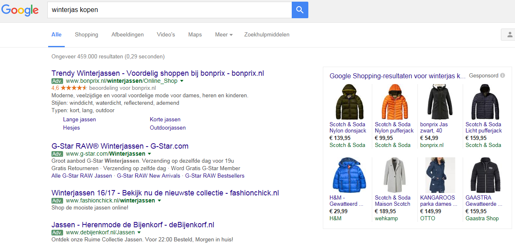Click the grey Maison Scotch coat image
Screen dimensions: 515x248
[394, 175]
